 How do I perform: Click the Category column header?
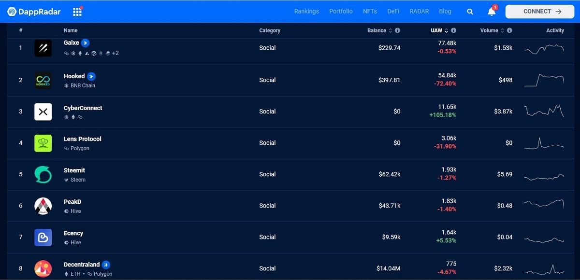pos(270,30)
